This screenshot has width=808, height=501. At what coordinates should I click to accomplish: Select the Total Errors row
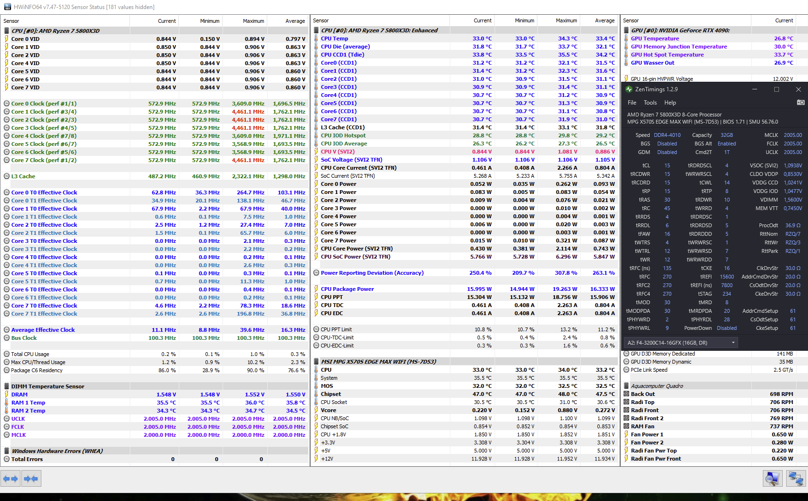155,459
